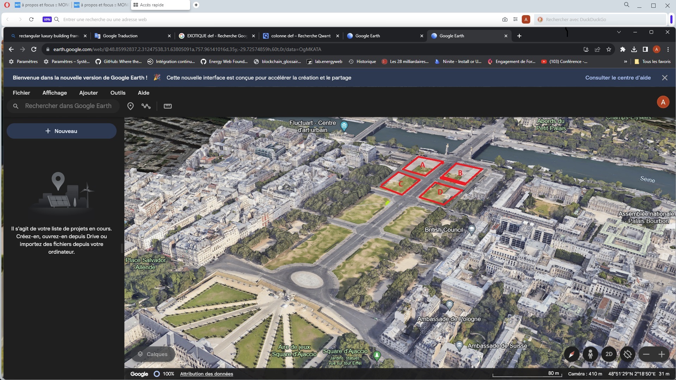Toggle Chrome side panel

point(645,49)
